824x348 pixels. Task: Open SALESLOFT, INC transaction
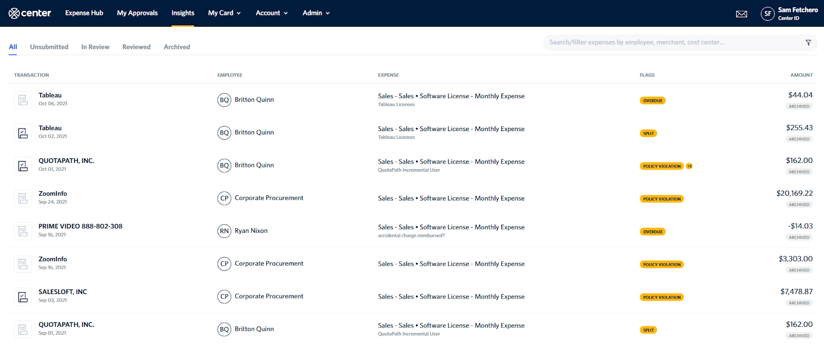coord(63,292)
